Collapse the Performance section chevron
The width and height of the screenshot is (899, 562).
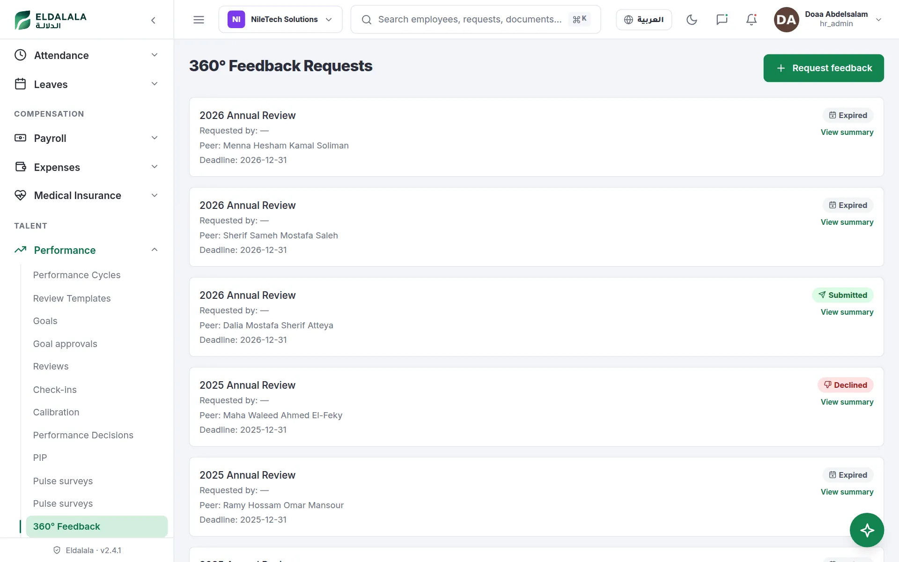pyautogui.click(x=155, y=250)
